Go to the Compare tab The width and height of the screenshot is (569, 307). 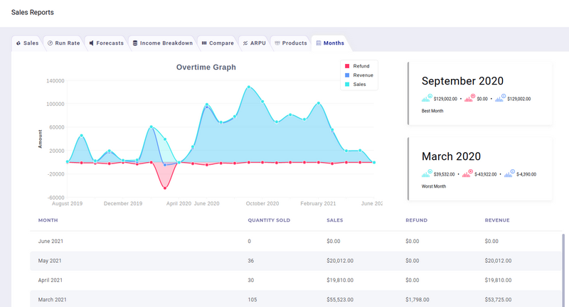click(x=218, y=43)
